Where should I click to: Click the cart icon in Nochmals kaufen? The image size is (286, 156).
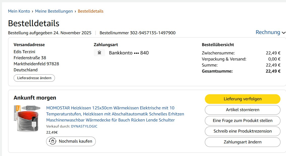(x=52, y=141)
